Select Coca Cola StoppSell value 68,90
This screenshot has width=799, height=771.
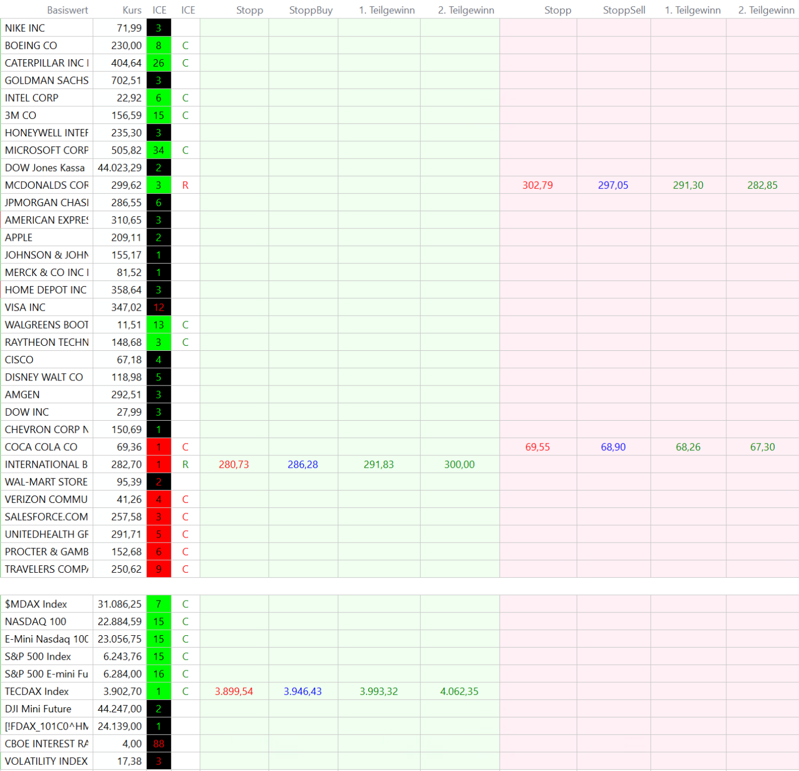613,447
